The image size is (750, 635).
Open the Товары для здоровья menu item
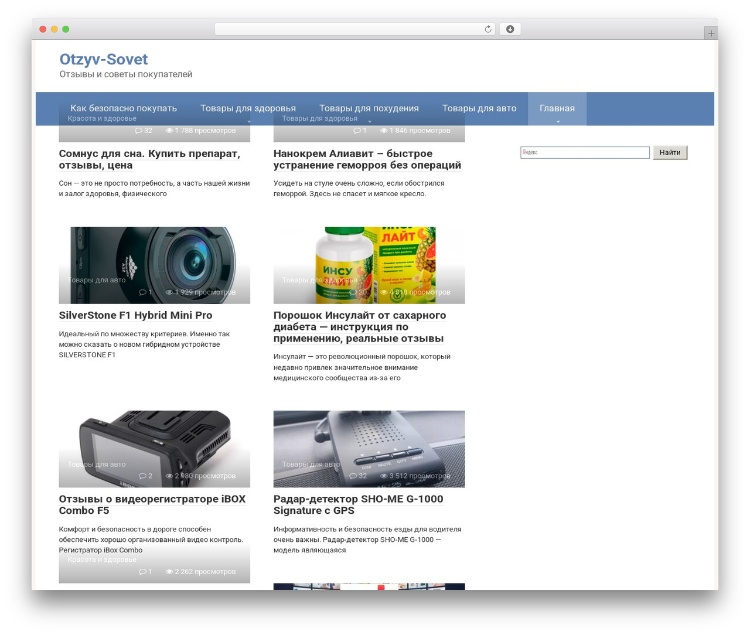(x=248, y=108)
